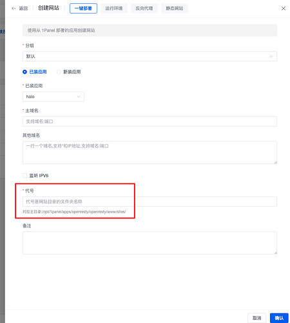Viewport: 290px width, 323px height.
Task: Switch to the 运行环境 tab
Action: [x=114, y=8]
